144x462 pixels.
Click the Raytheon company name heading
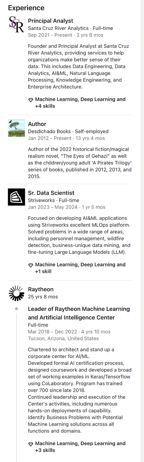[41, 289]
